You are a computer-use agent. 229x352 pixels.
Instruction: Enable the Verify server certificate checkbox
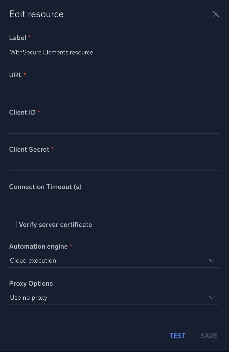13,224
